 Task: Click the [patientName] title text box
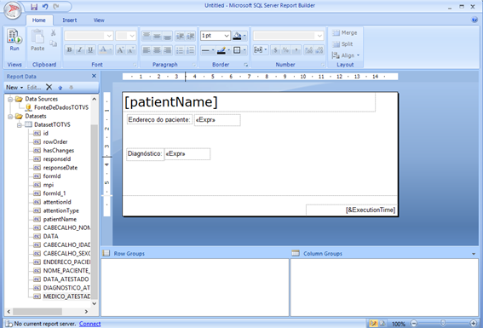250,102
